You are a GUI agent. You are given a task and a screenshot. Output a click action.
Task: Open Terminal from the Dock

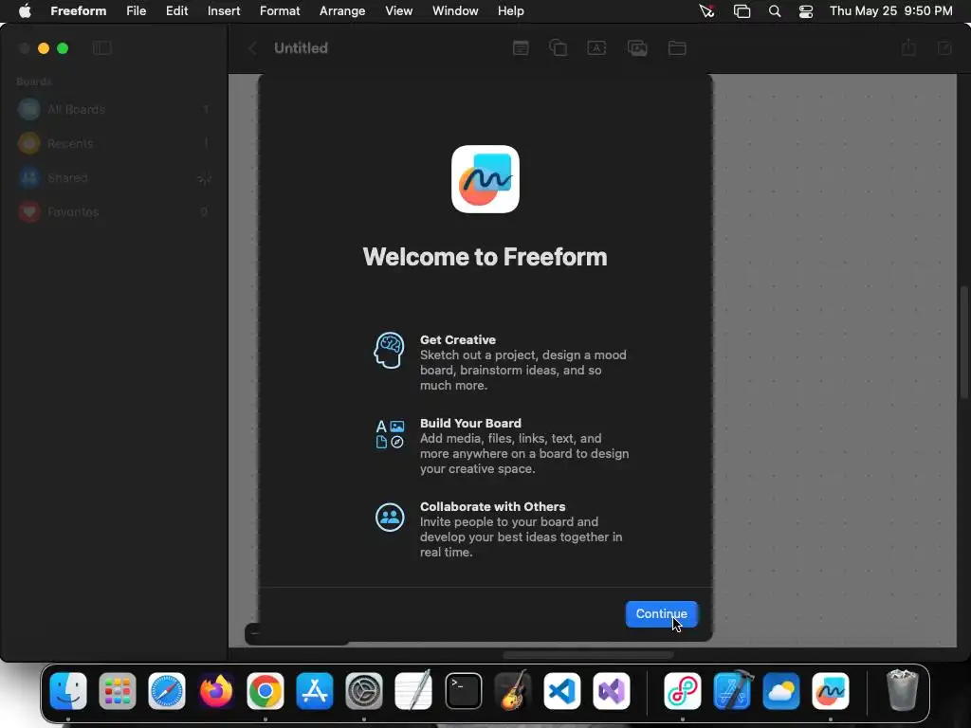[x=463, y=691]
